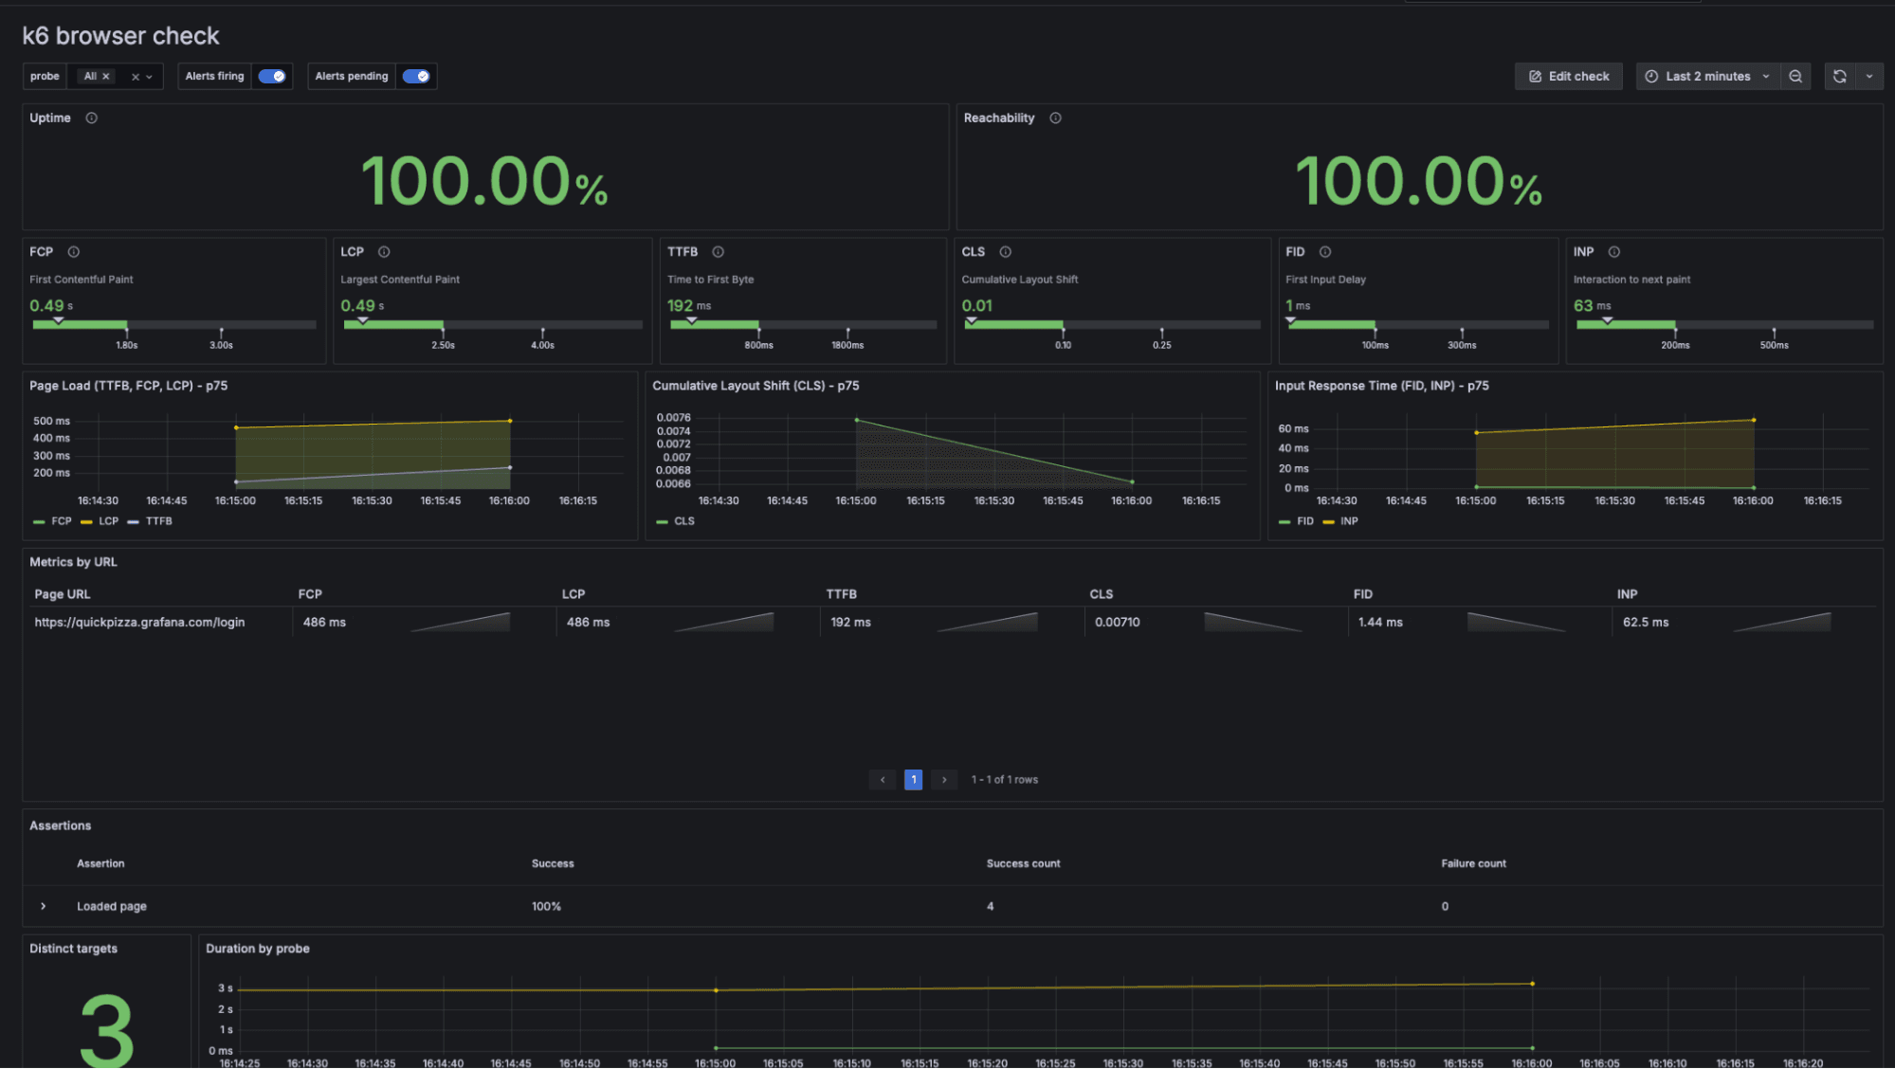Clear the All probe filter with its x icon
The image size is (1895, 1069).
tap(107, 76)
